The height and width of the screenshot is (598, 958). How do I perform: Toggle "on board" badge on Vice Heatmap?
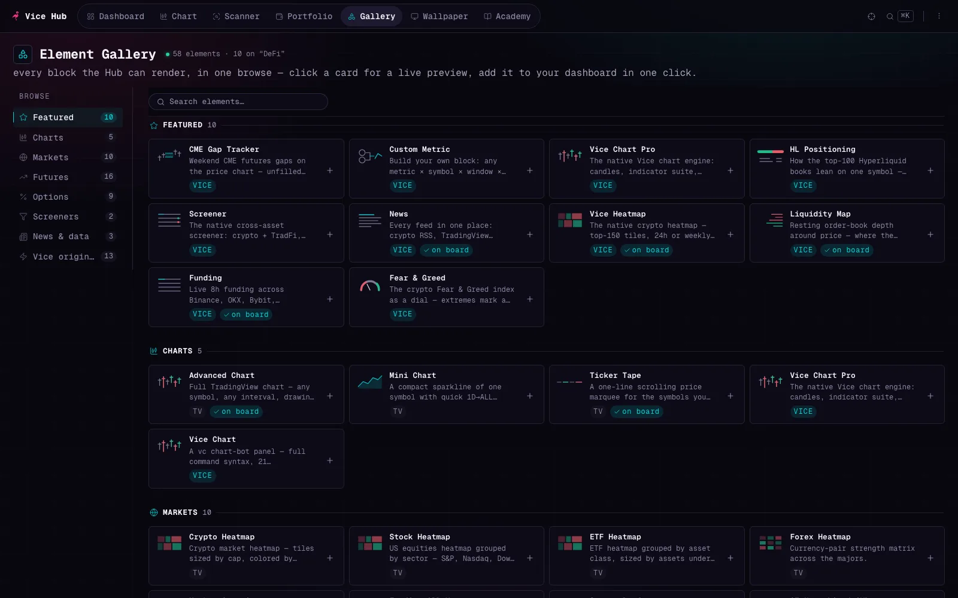tap(647, 250)
